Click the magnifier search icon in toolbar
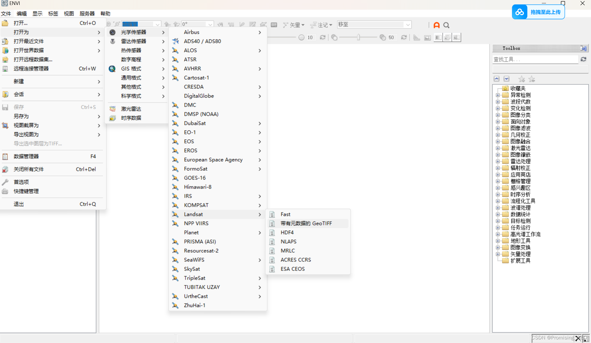 (446, 25)
